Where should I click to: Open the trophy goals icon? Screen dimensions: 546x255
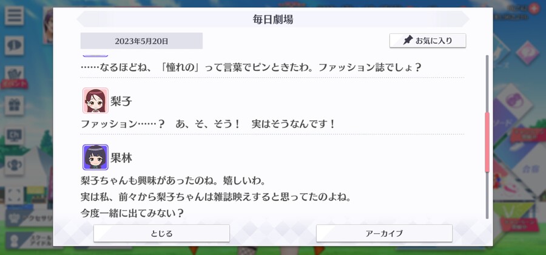pyautogui.click(x=15, y=166)
